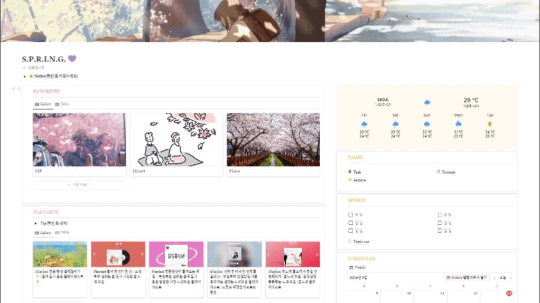Click the six-dot drag handle left of Favorites
540x303 pixels.
click(x=19, y=89)
